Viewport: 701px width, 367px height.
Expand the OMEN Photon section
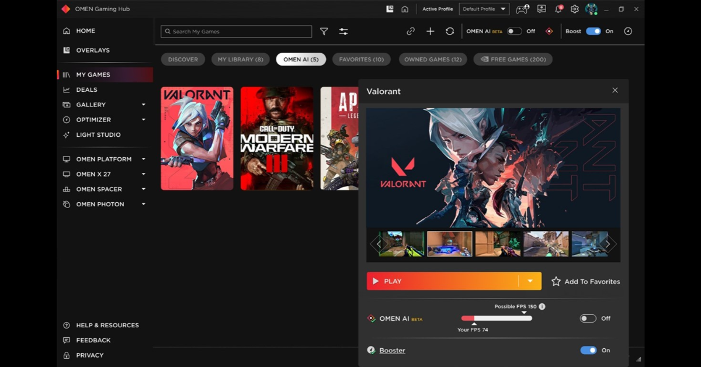click(144, 205)
